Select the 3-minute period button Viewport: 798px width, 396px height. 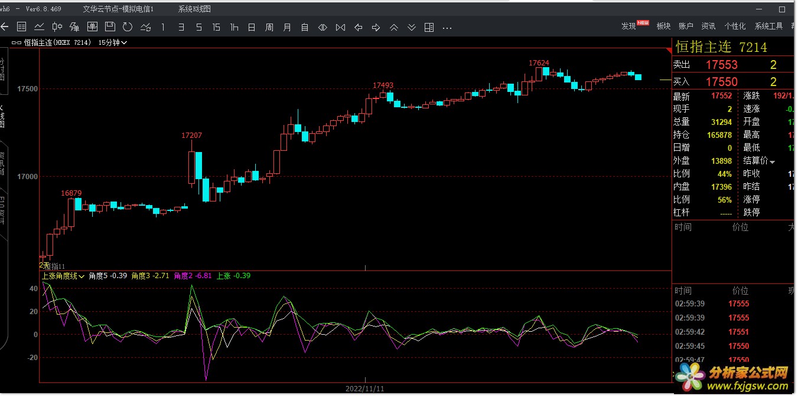coord(181,27)
